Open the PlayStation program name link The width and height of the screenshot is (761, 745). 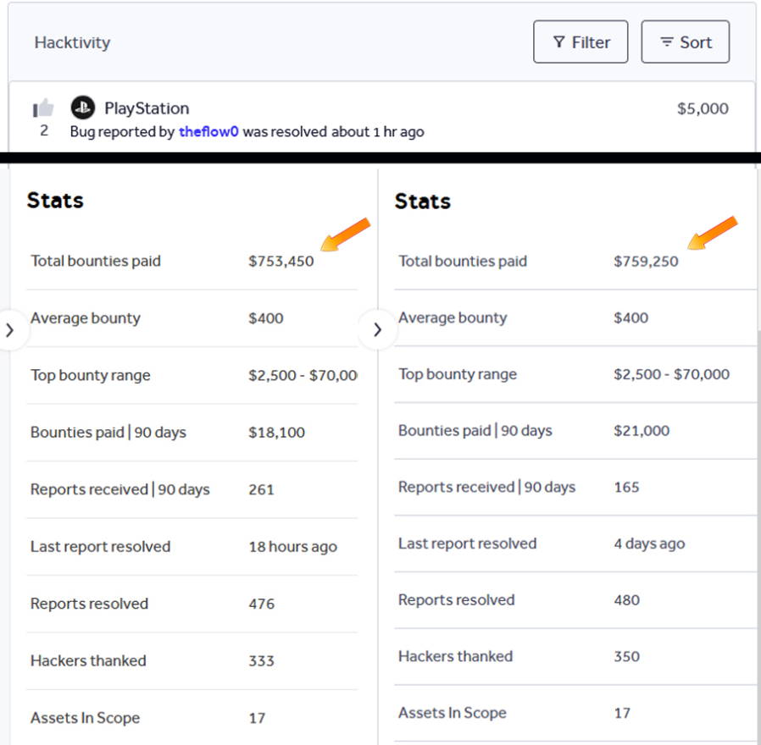pos(147,108)
